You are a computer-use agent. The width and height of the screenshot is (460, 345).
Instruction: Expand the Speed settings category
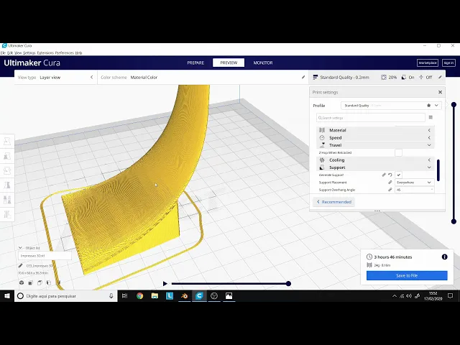pos(375,137)
